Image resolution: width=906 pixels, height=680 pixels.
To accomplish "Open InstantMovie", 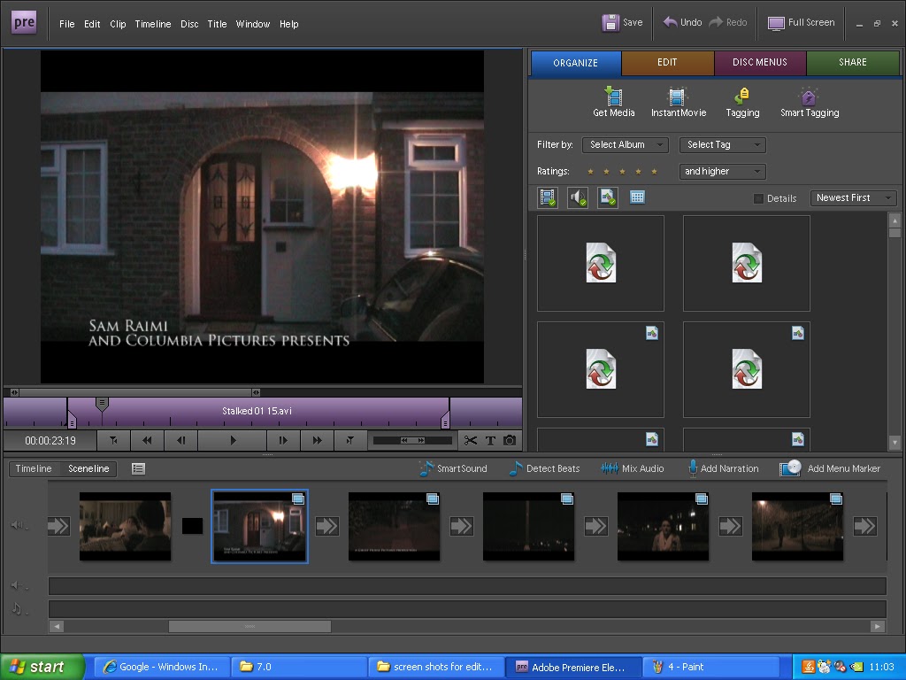I will [x=678, y=103].
